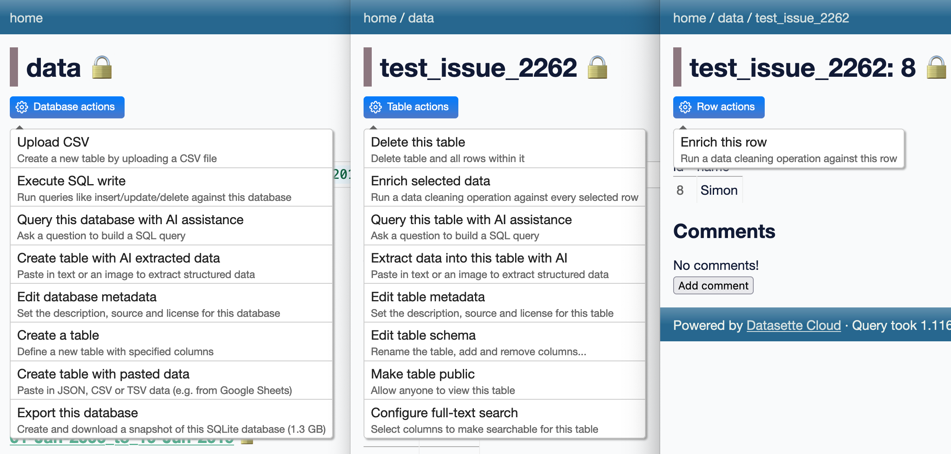951x454 pixels.
Task: Select Edit table schema menu item
Action: click(x=505, y=342)
